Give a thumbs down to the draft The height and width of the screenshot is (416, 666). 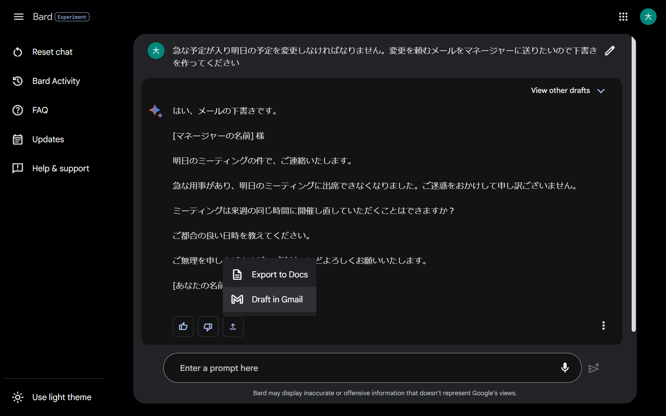tap(208, 326)
